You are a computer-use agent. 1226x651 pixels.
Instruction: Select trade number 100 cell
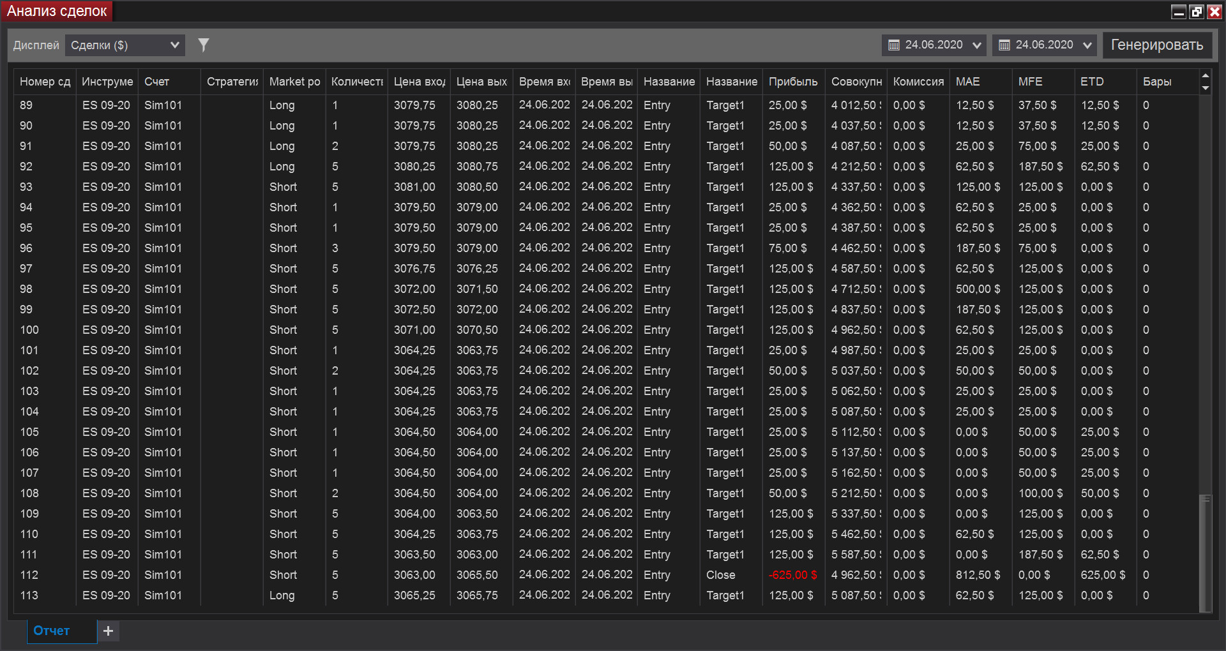tap(29, 330)
